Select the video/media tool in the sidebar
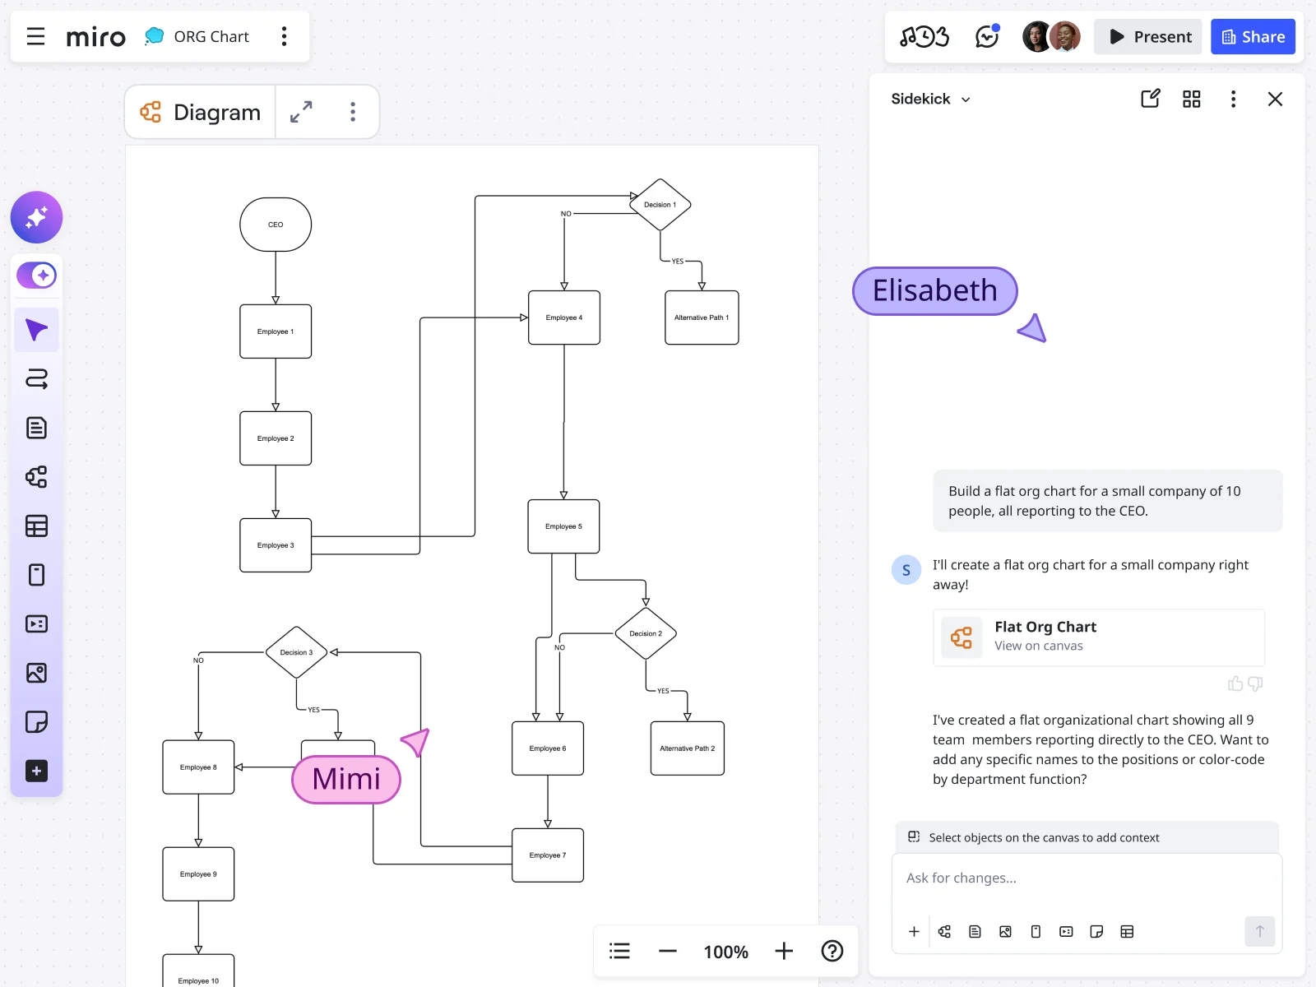The width and height of the screenshot is (1316, 987). [x=36, y=623]
